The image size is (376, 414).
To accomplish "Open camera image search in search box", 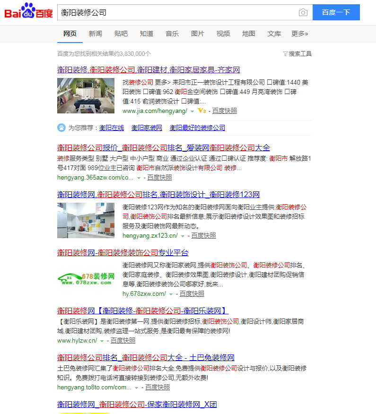I will pyautogui.click(x=303, y=12).
